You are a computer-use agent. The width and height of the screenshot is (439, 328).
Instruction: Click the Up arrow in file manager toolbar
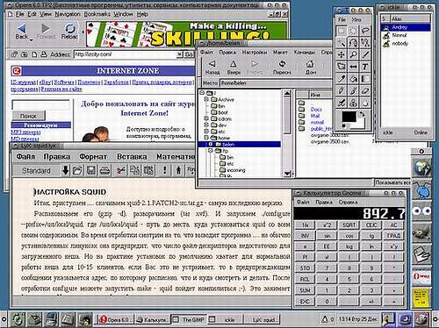click(x=234, y=68)
